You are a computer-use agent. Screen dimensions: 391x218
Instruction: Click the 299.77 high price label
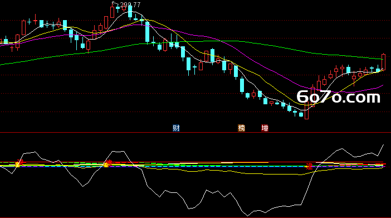pyautogui.click(x=130, y=5)
